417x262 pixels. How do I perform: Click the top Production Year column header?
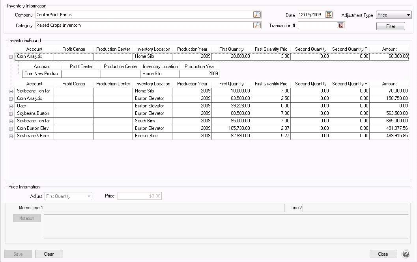point(192,49)
